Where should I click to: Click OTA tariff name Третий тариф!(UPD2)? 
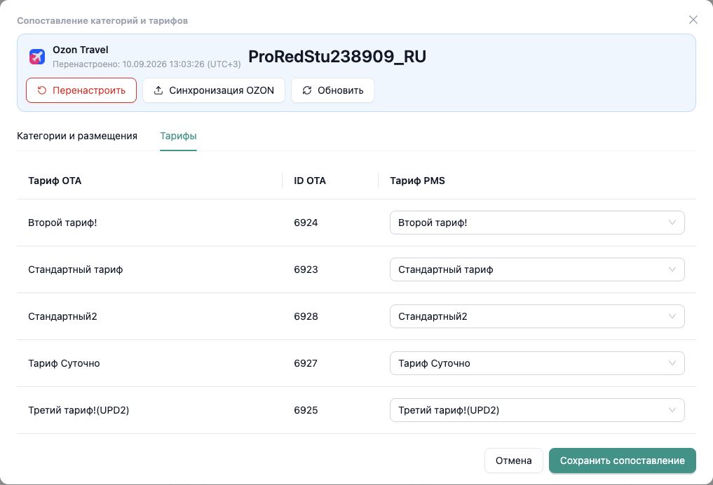(x=79, y=410)
